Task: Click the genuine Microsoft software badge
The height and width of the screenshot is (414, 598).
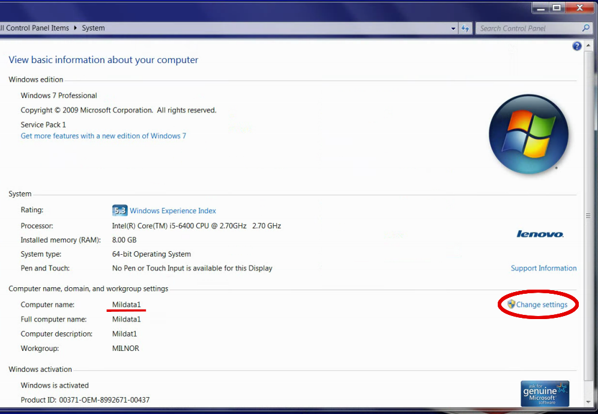Action: 545,393
